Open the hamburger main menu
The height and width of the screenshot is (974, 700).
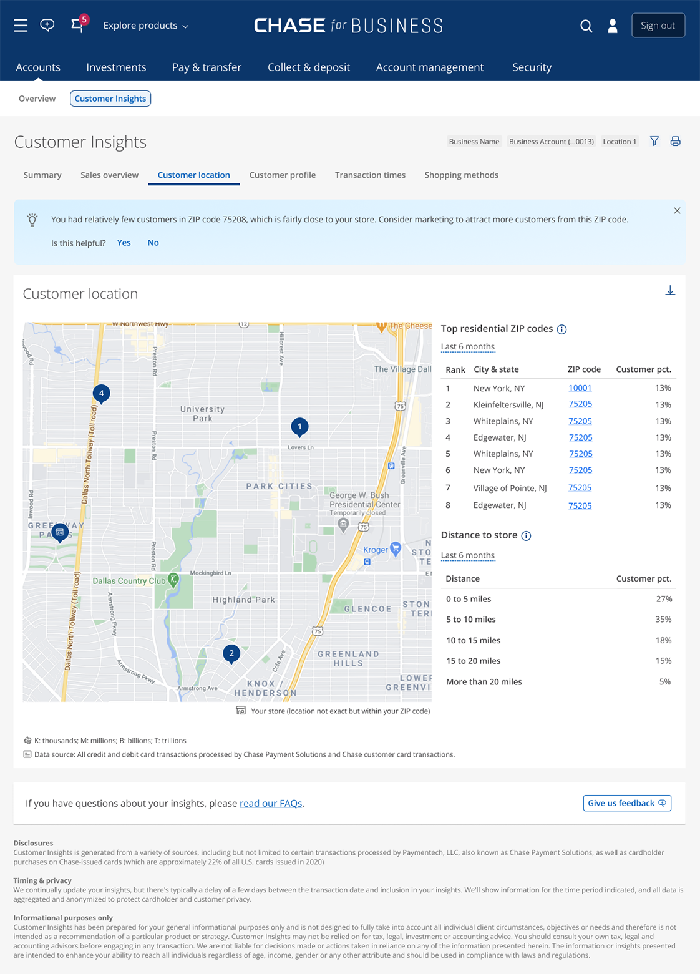coord(21,26)
